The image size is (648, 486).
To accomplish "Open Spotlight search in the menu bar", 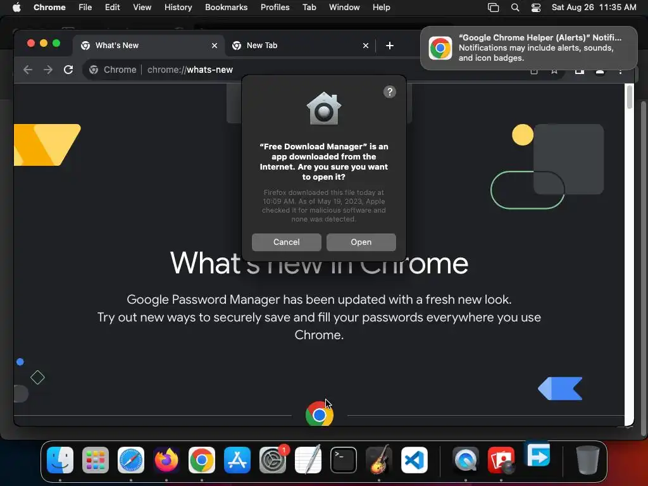I will tap(515, 8).
